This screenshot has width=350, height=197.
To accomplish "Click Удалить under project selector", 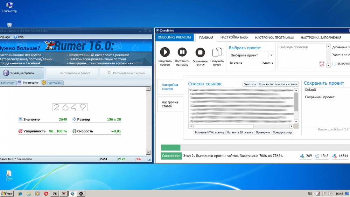I will click(268, 63).
